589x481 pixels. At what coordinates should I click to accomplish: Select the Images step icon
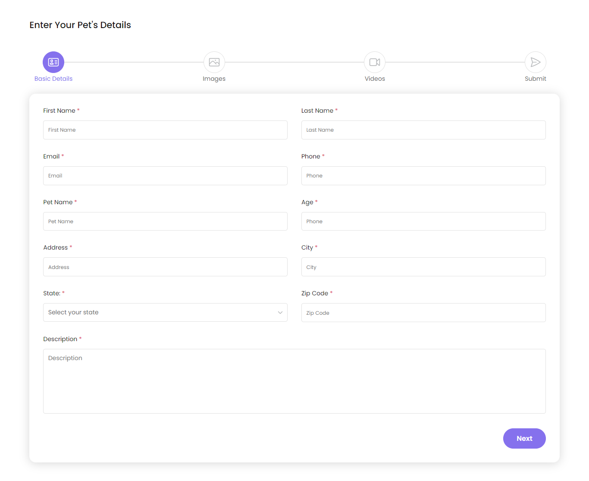[x=214, y=62]
